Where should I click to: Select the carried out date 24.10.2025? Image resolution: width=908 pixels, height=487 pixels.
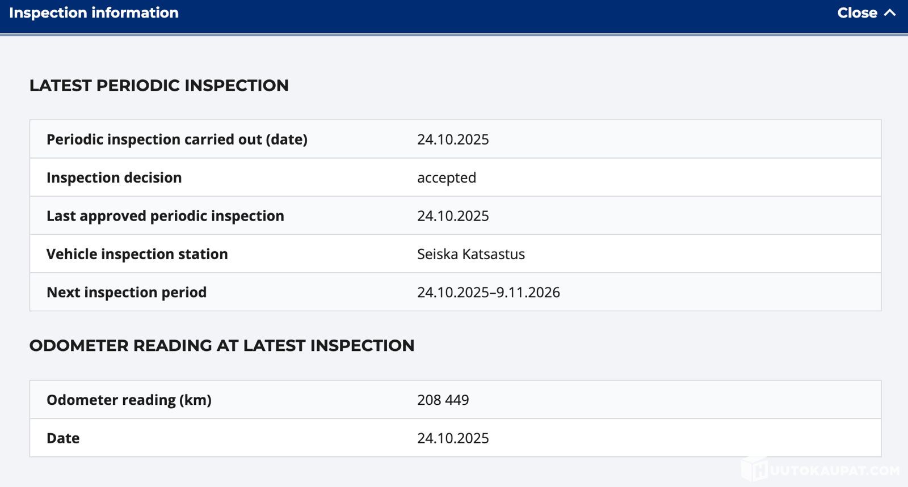click(x=453, y=139)
